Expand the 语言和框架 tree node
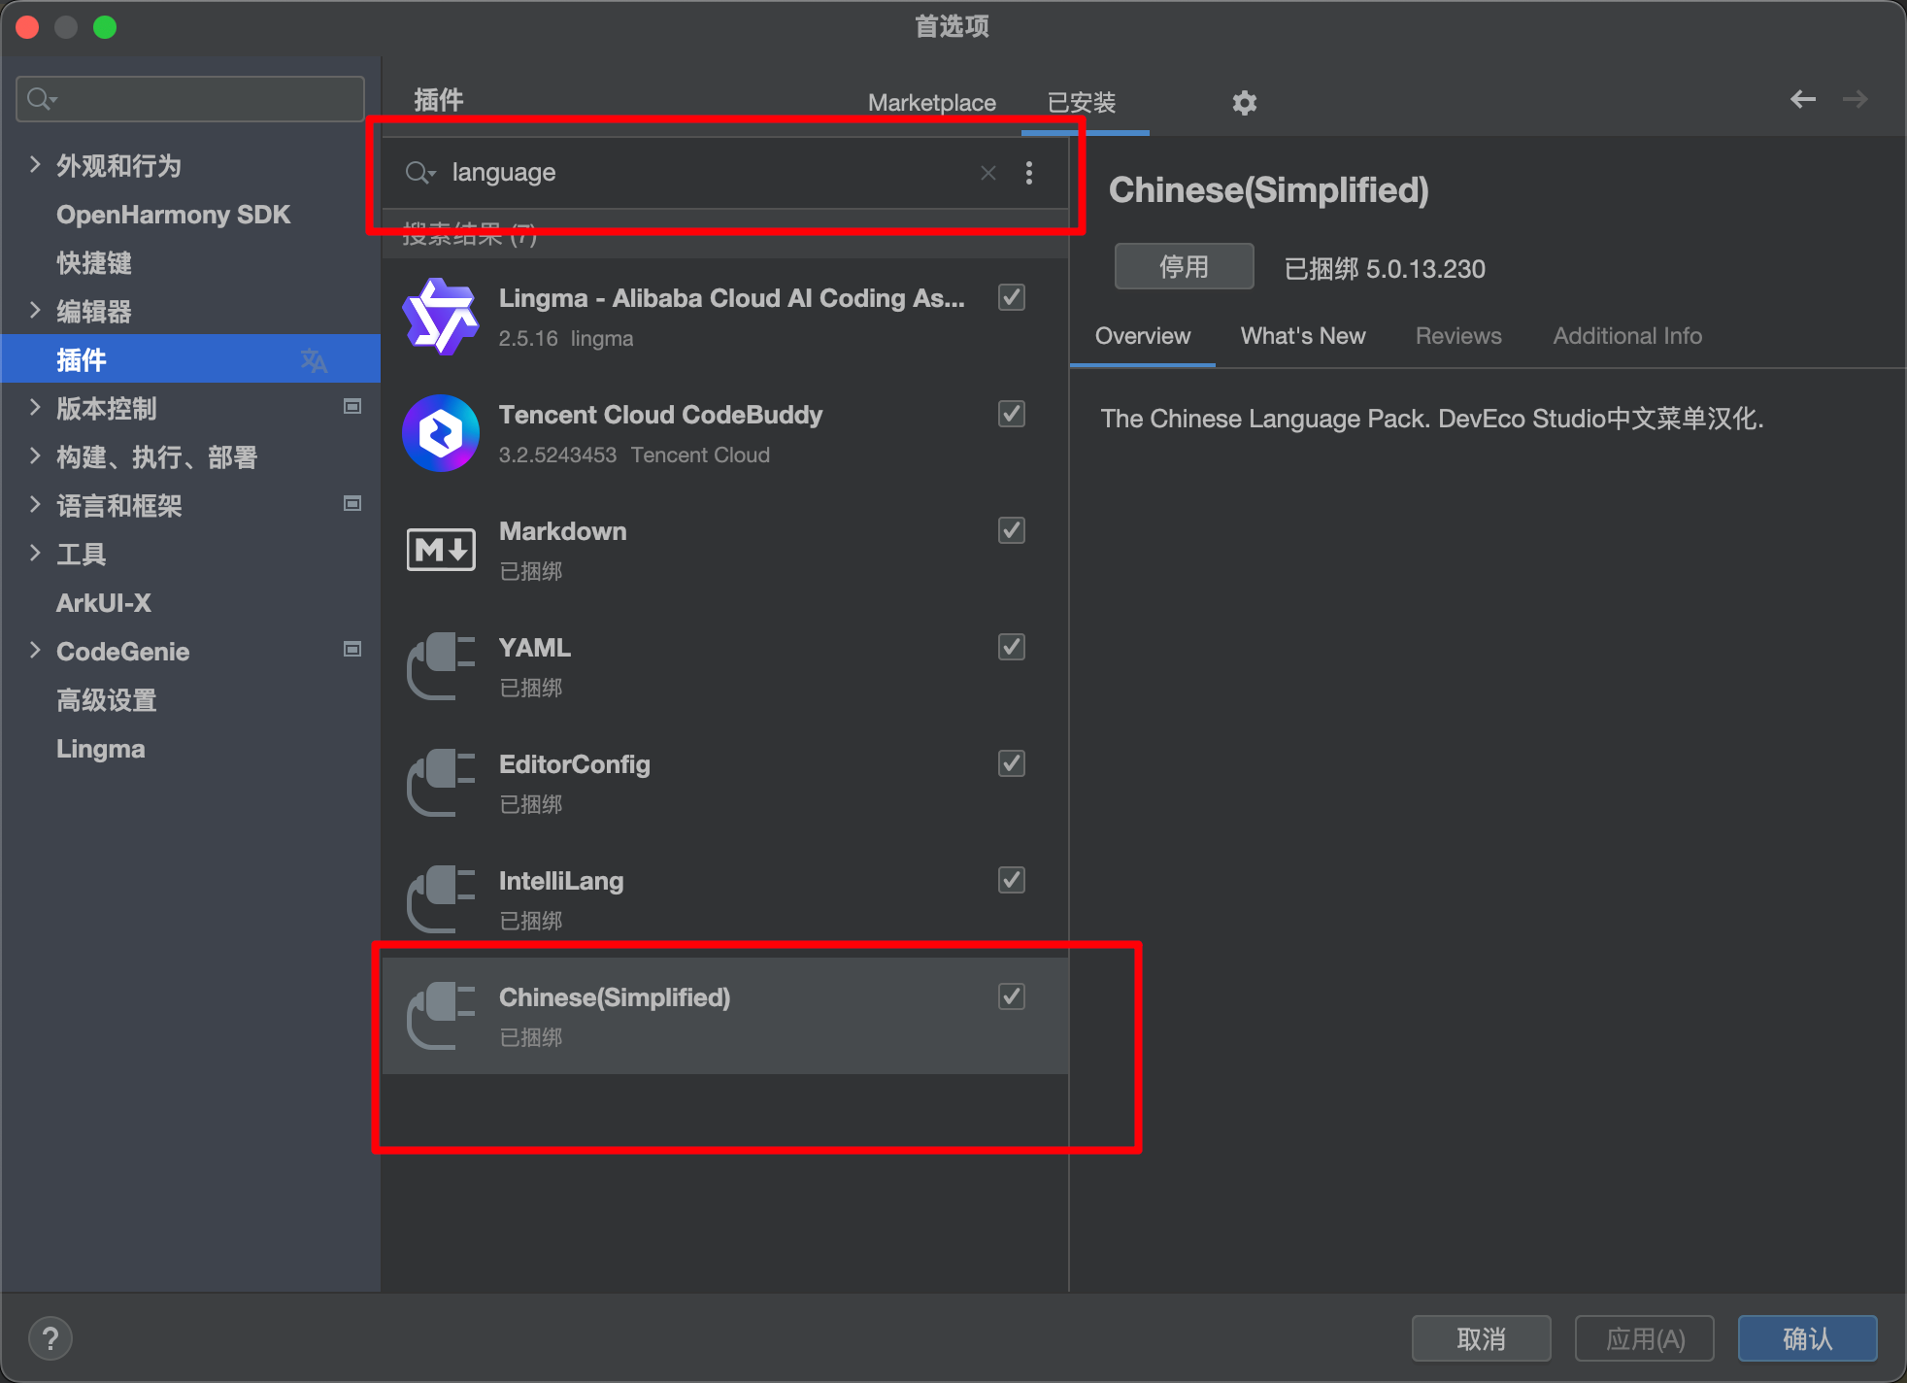This screenshot has width=1907, height=1383. pyautogui.click(x=35, y=504)
